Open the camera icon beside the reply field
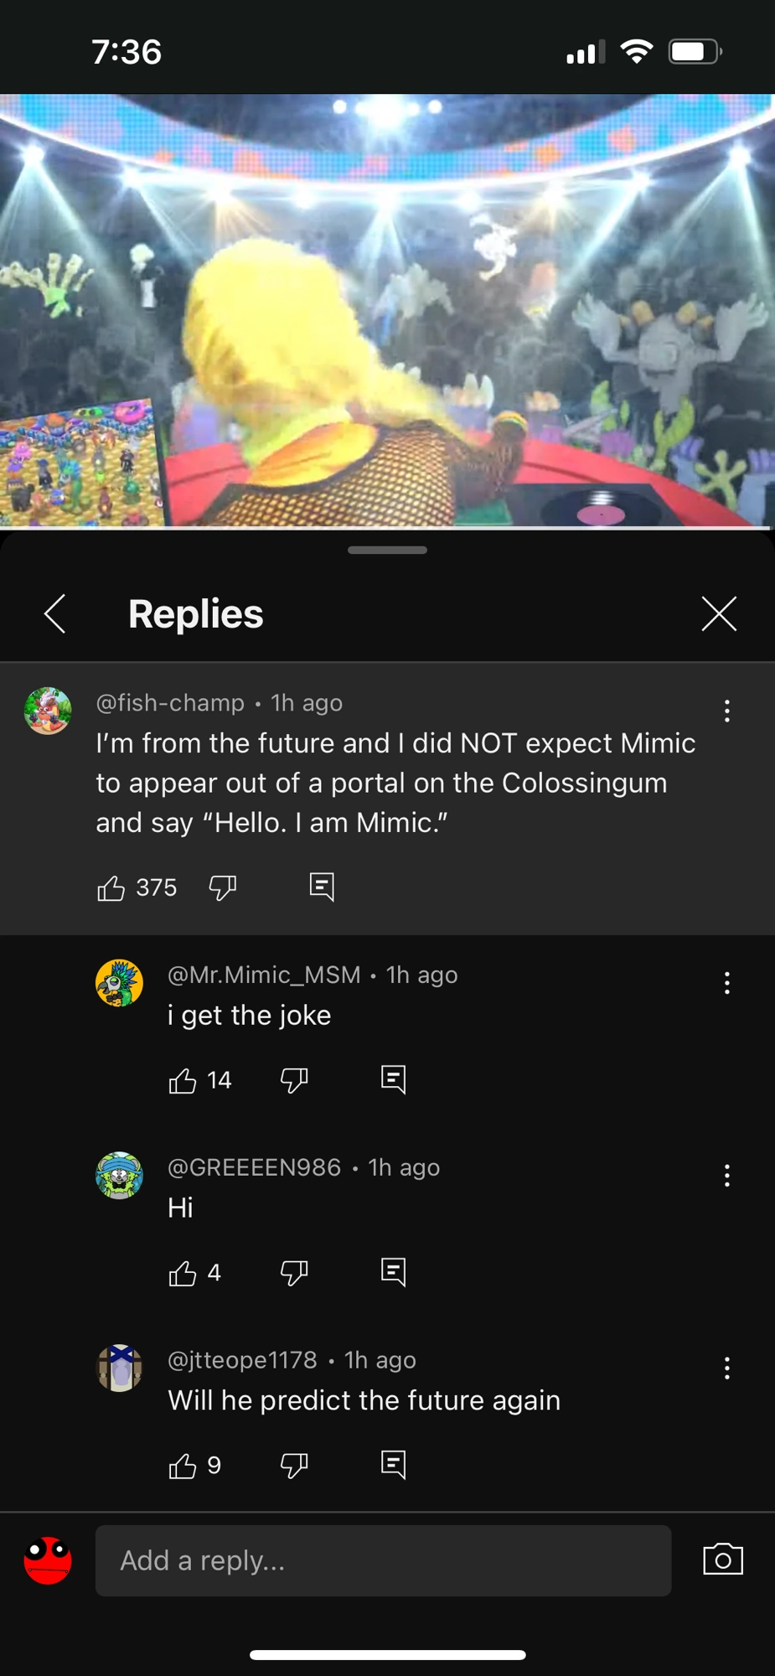Screen dimensions: 775x1676 point(722,1560)
